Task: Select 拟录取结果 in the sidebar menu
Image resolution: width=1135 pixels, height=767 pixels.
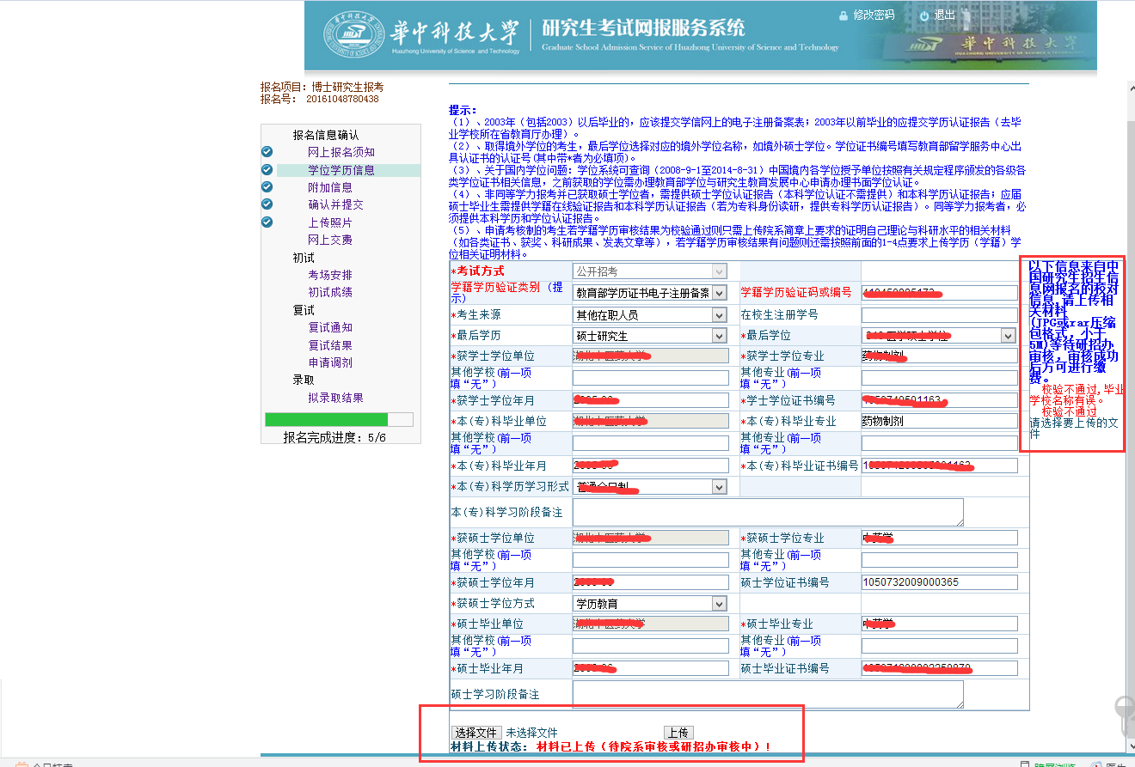Action: click(x=335, y=398)
